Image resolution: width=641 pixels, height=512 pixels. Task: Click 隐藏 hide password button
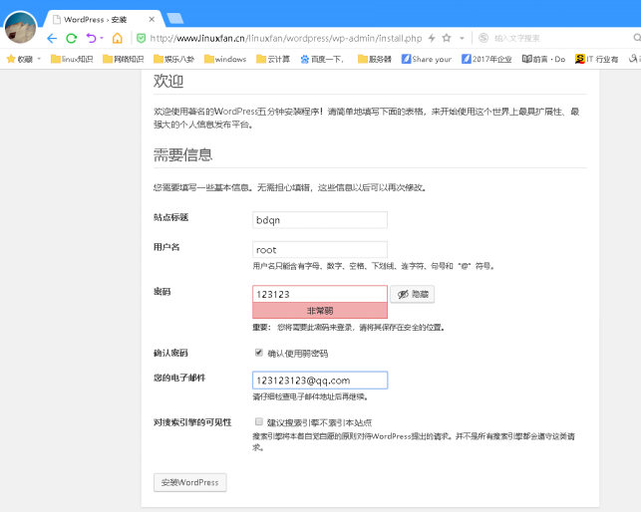[x=412, y=294]
